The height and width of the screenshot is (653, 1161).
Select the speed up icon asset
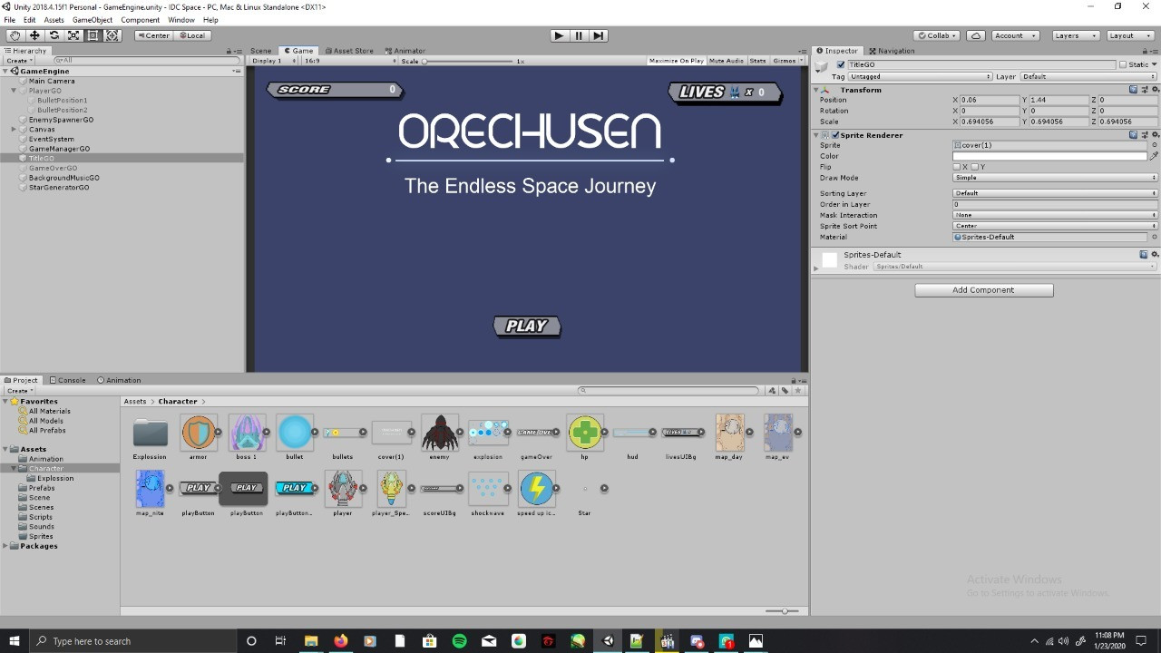pyautogui.click(x=536, y=489)
